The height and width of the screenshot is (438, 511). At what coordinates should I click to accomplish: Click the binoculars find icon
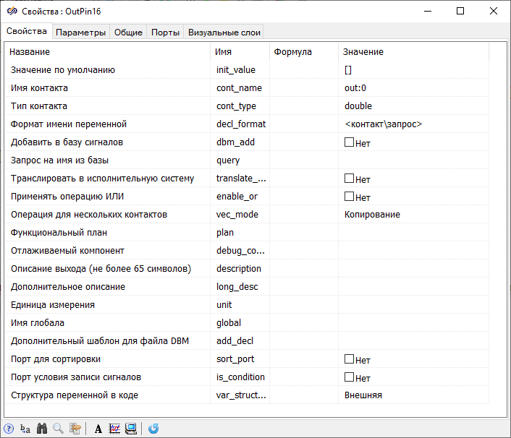click(42, 429)
